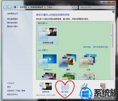Click the theme list scroll down arrow
The width and height of the screenshot is (118, 101).
pyautogui.click(x=112, y=78)
